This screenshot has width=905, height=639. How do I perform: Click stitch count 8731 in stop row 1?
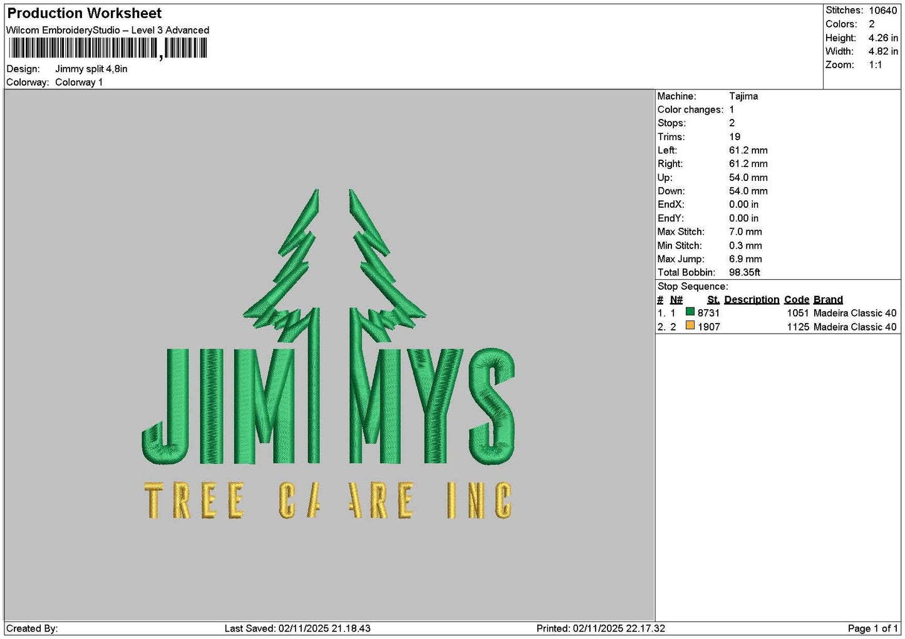click(708, 313)
